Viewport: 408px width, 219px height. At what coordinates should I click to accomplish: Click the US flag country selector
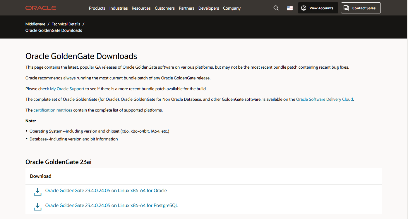pos(290,8)
